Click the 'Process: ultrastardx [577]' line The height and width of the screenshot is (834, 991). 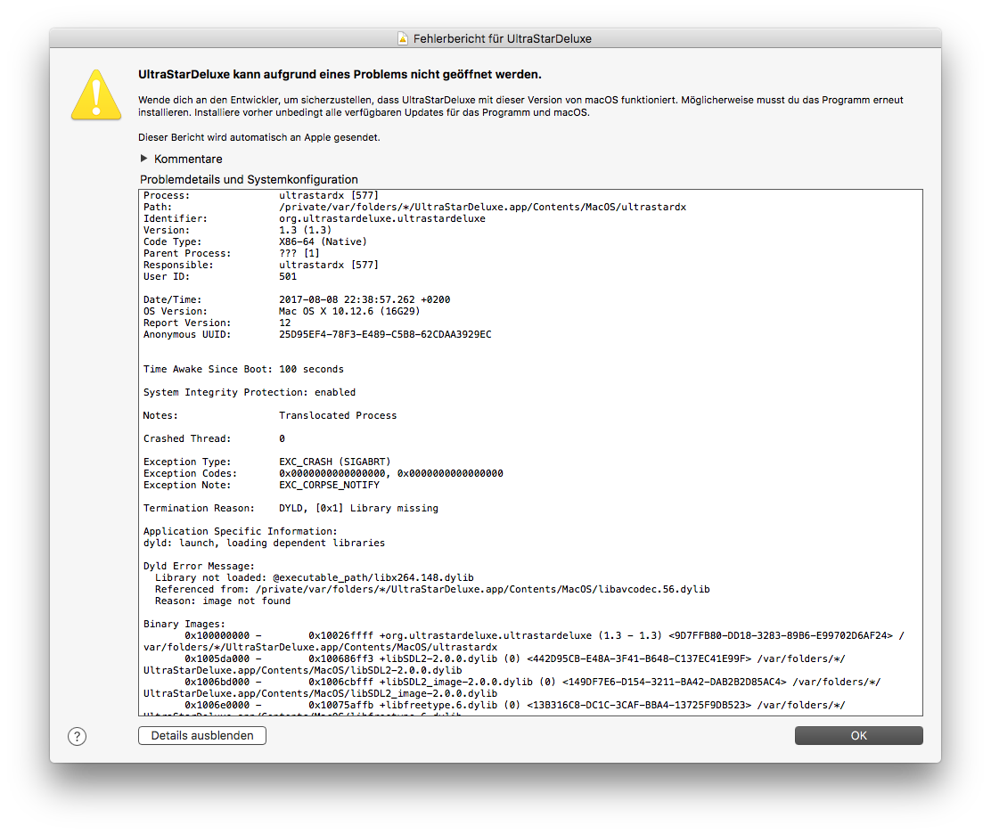[261, 195]
